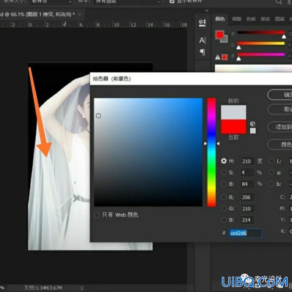Viewport: 292px width, 292px height.
Task: Select the L lightness radio button
Action: 272,161
